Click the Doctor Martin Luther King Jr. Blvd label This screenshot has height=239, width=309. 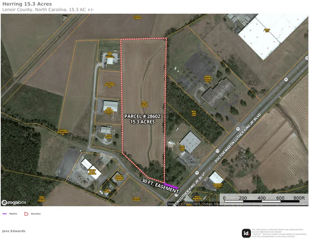click(x=238, y=138)
